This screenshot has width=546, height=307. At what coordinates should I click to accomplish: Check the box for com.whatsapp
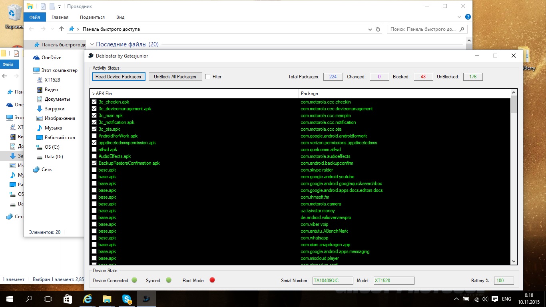point(94,238)
